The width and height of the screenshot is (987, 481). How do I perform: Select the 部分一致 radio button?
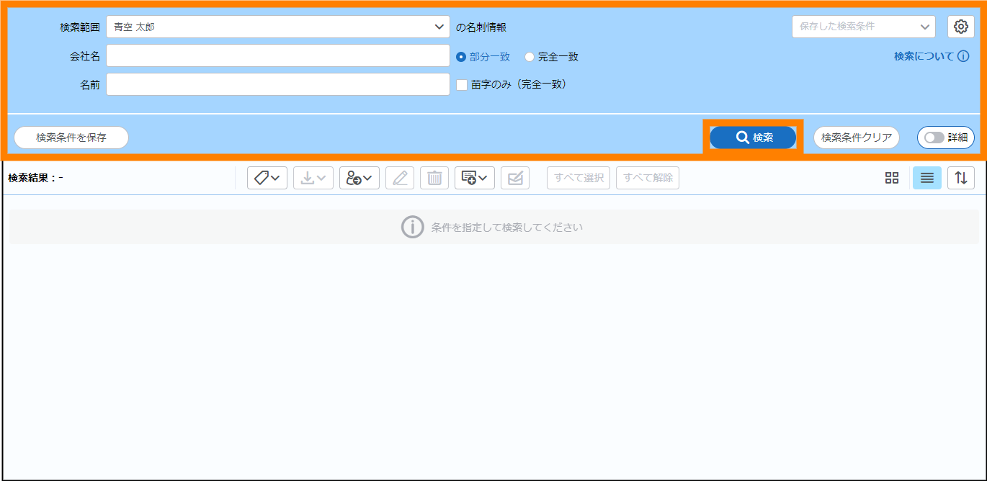(x=461, y=57)
